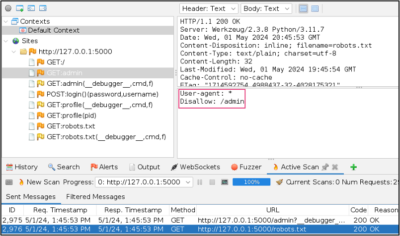The image size is (400, 236).
Task: Open the scan Progress dropdown
Action: [x=144, y=182]
